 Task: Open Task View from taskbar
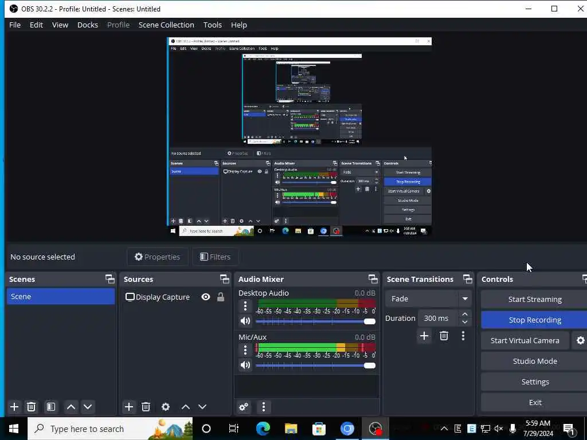(x=234, y=429)
